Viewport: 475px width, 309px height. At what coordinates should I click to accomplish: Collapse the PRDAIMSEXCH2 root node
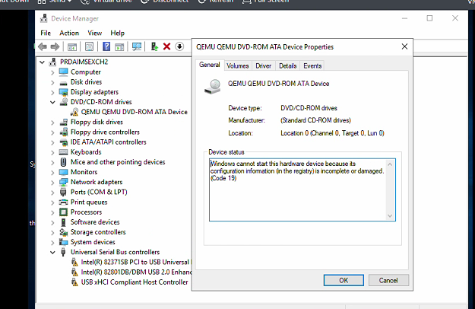[42, 62]
